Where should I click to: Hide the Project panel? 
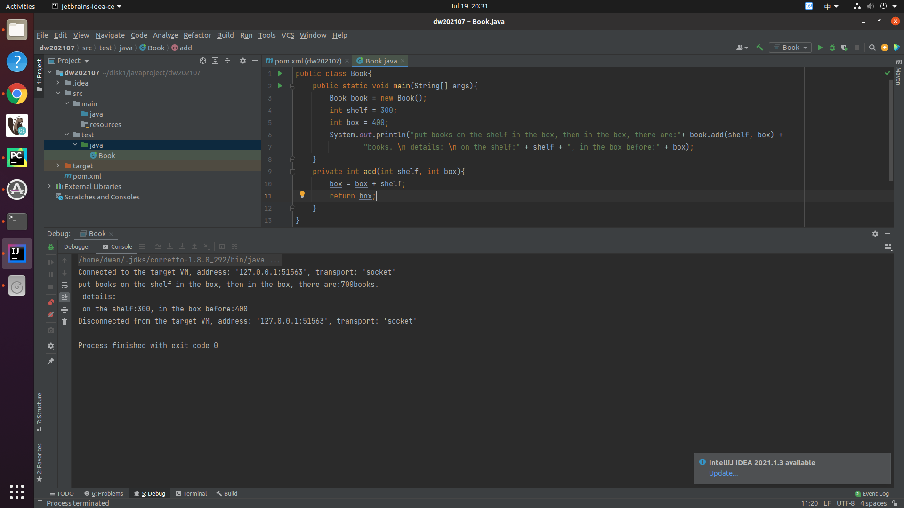tap(255, 61)
